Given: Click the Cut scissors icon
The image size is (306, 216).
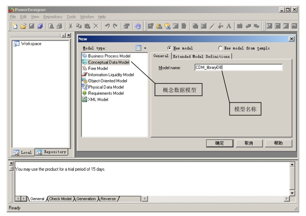Looking at the screenshot, I should 71,26.
